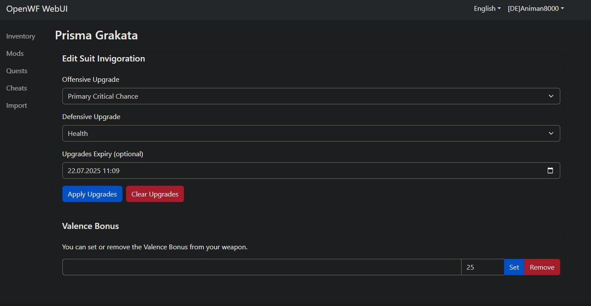Open the [DE]Animan8000 account menu
This screenshot has height=306, width=591.
coord(536,9)
